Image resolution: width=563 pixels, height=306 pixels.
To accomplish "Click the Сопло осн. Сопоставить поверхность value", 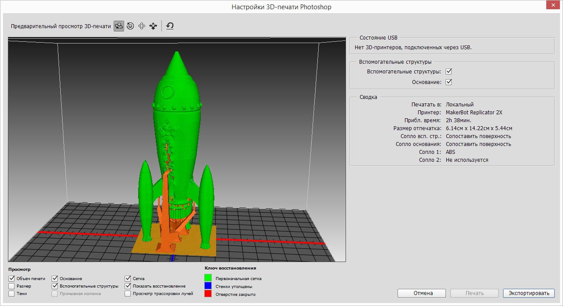I will [x=478, y=144].
